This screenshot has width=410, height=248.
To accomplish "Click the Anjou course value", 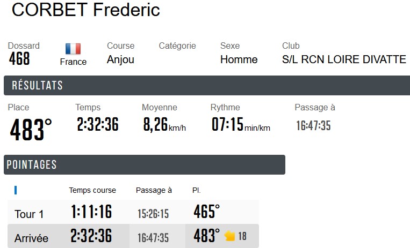I will [120, 59].
